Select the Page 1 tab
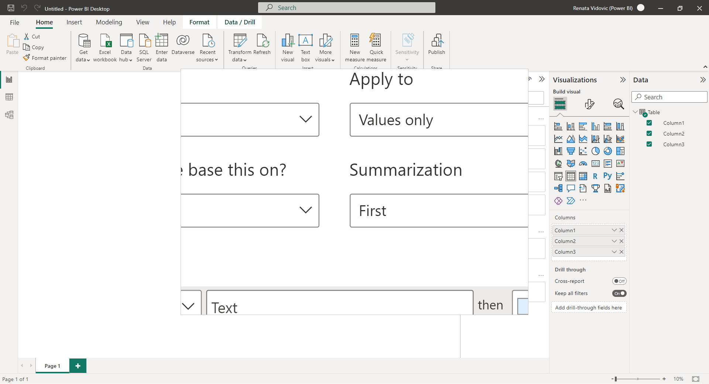Image resolution: width=709 pixels, height=384 pixels. (x=52, y=366)
